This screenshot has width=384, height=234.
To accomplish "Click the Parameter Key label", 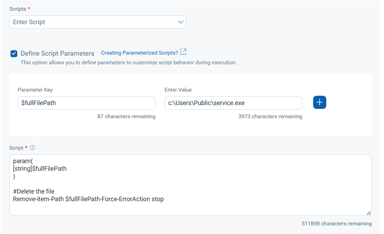I will click(x=35, y=90).
